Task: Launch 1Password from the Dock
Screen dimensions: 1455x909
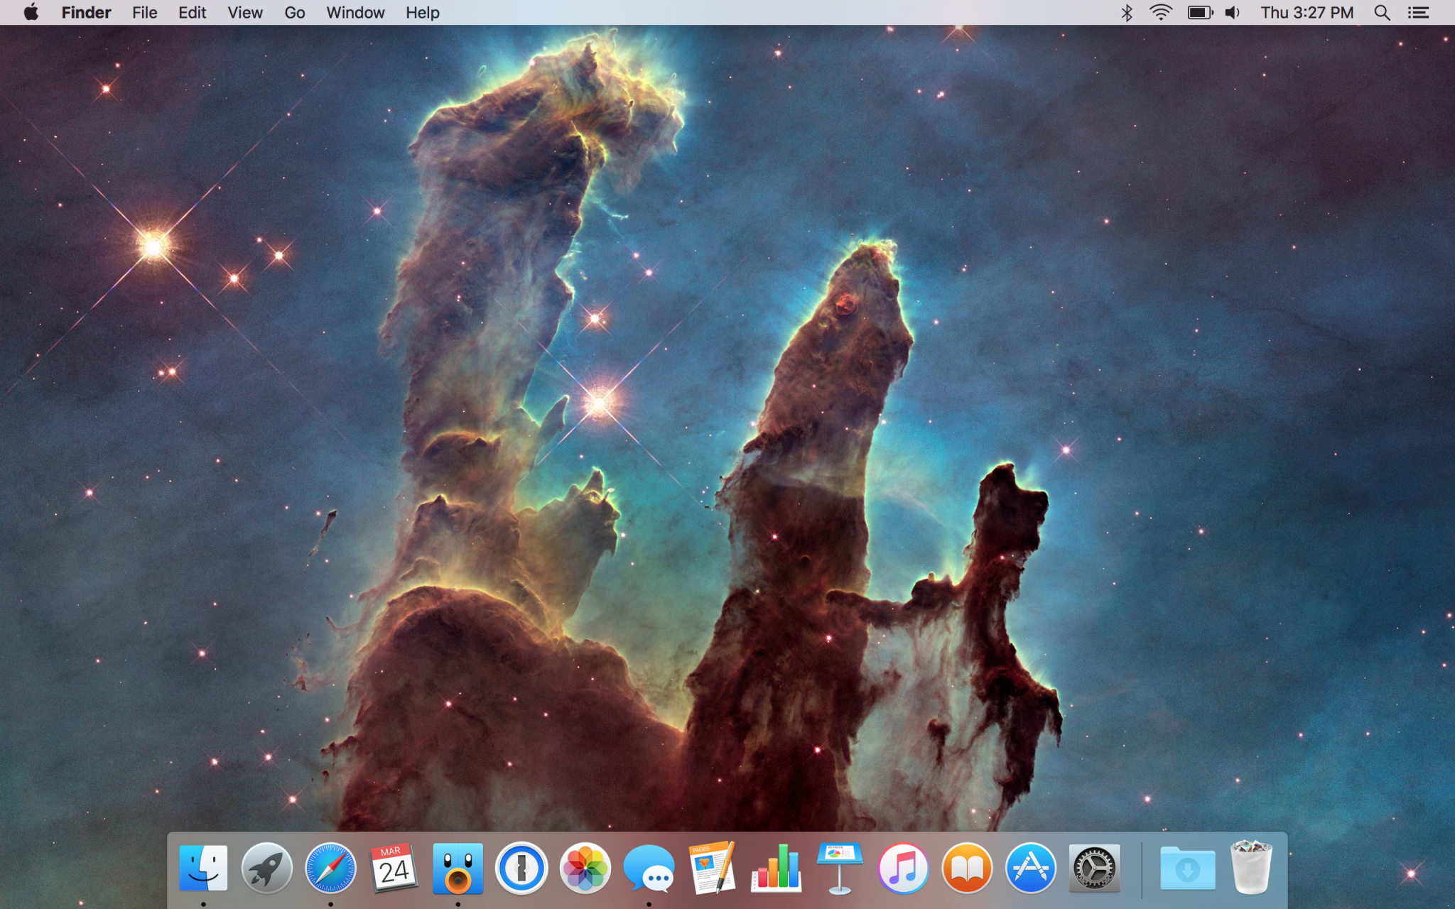Action: click(521, 868)
